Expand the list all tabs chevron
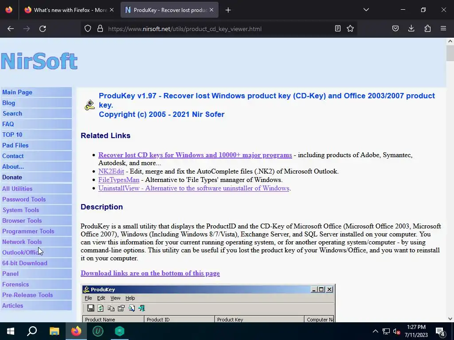 pyautogui.click(x=366, y=10)
